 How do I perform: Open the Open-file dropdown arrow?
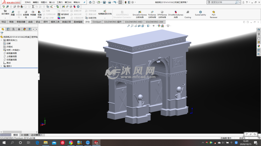(x=101, y=2)
